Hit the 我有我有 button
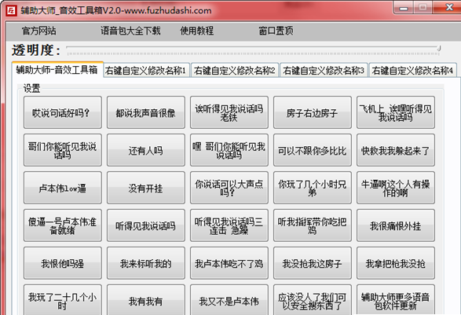Viewport: 461px width, 315px height. (x=146, y=300)
